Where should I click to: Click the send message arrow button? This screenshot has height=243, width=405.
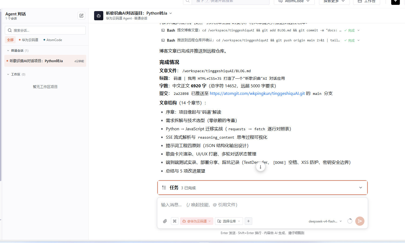(x=360, y=221)
